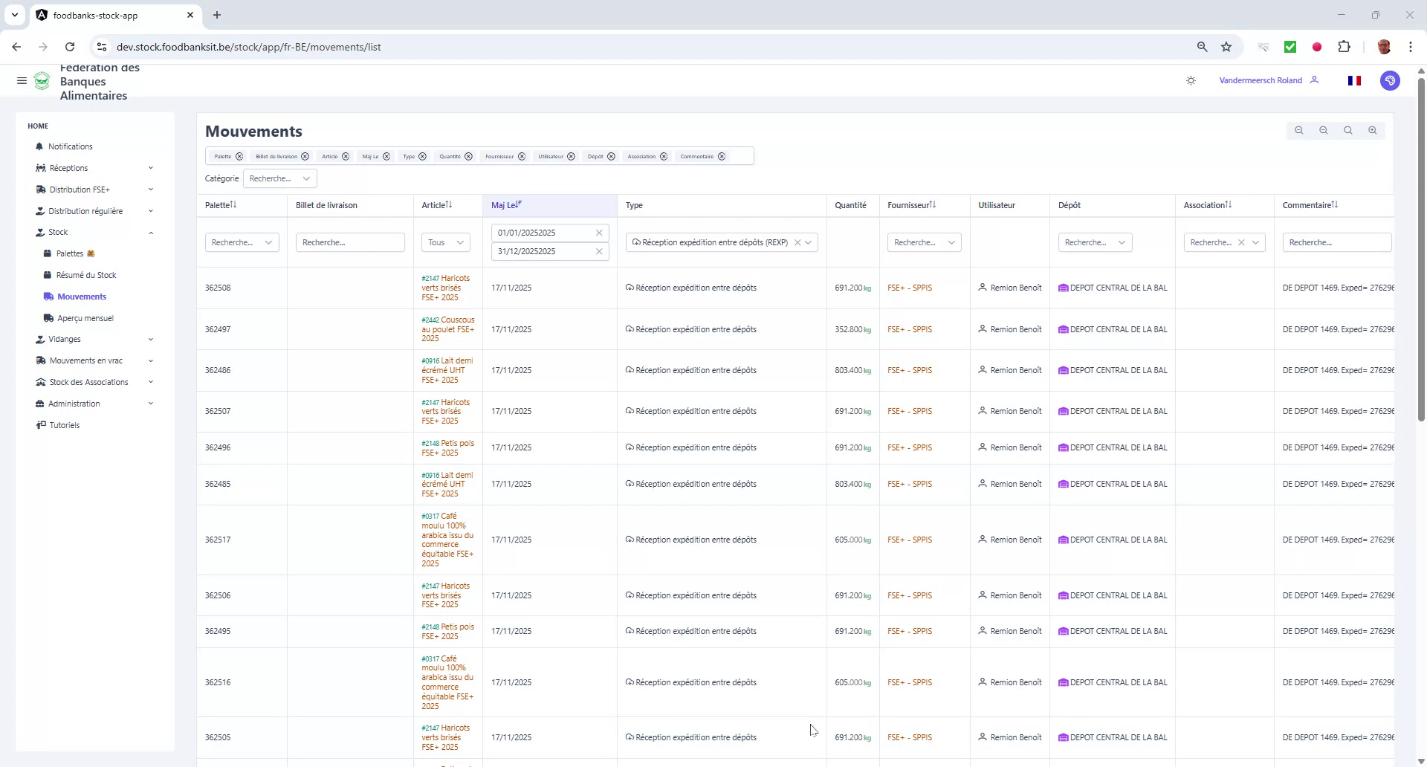Open the hamburger menu icon
1427x767 pixels.
(x=22, y=81)
